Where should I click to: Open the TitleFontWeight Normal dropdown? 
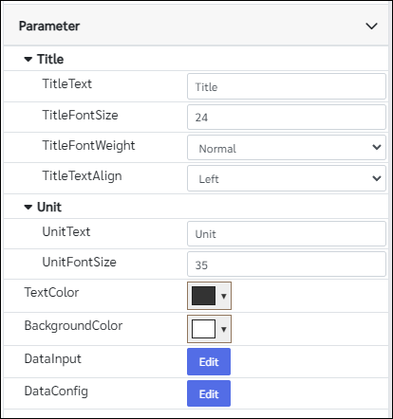(287, 148)
